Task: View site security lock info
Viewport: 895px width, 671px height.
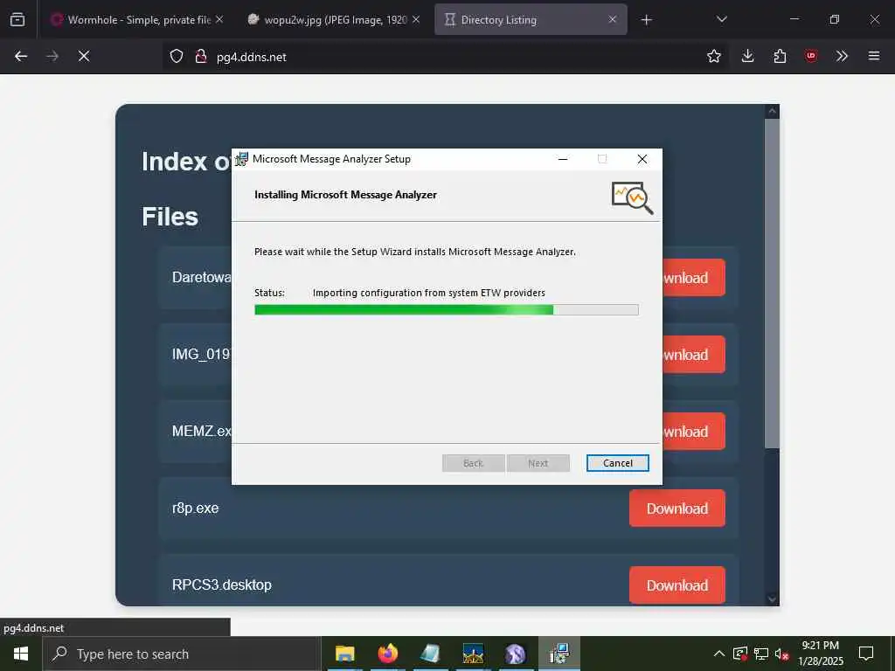Action: pos(200,56)
